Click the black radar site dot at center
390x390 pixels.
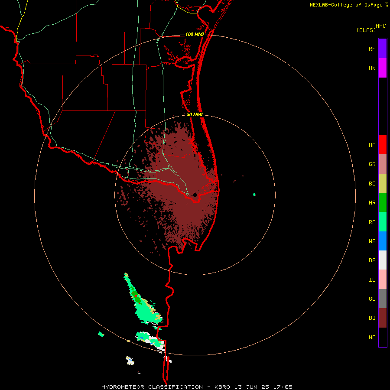195,195
